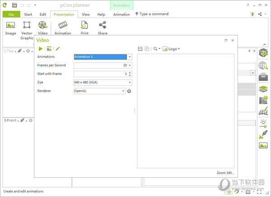Click the Share icon in ribbon

tap(103, 25)
